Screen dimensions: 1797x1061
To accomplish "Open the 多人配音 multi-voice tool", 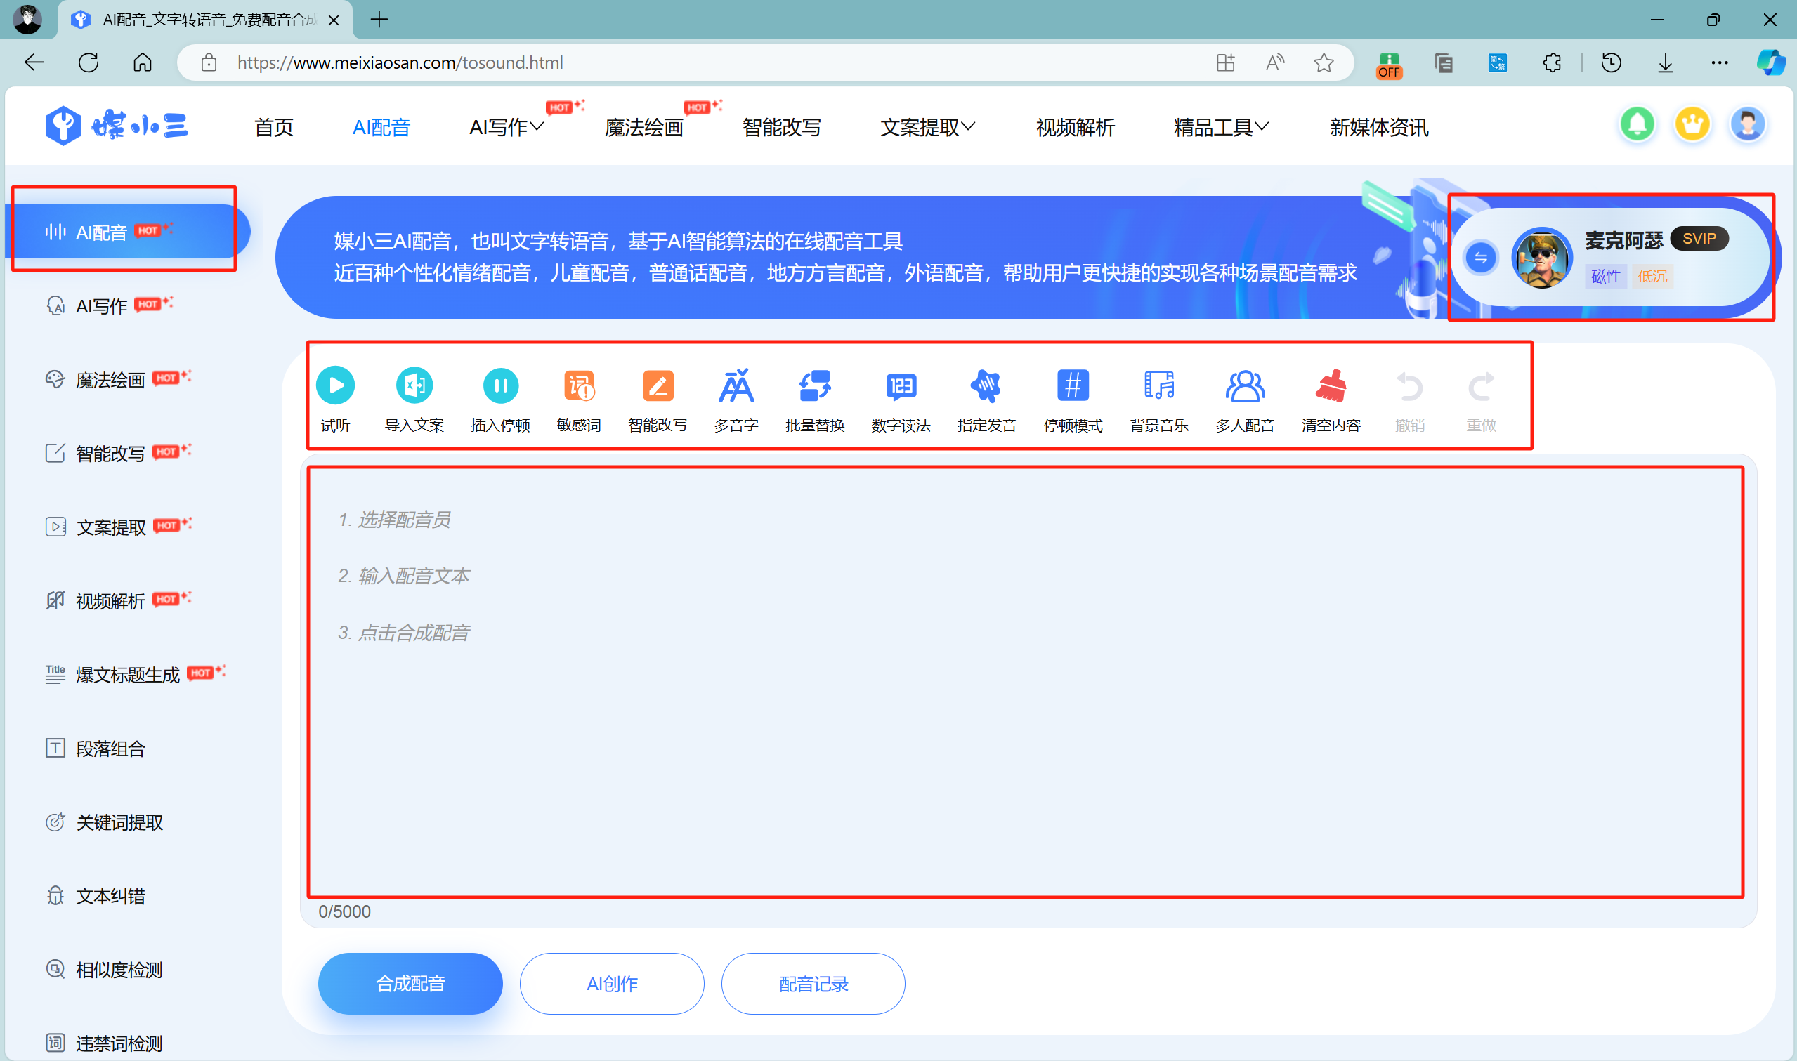I will (1245, 386).
